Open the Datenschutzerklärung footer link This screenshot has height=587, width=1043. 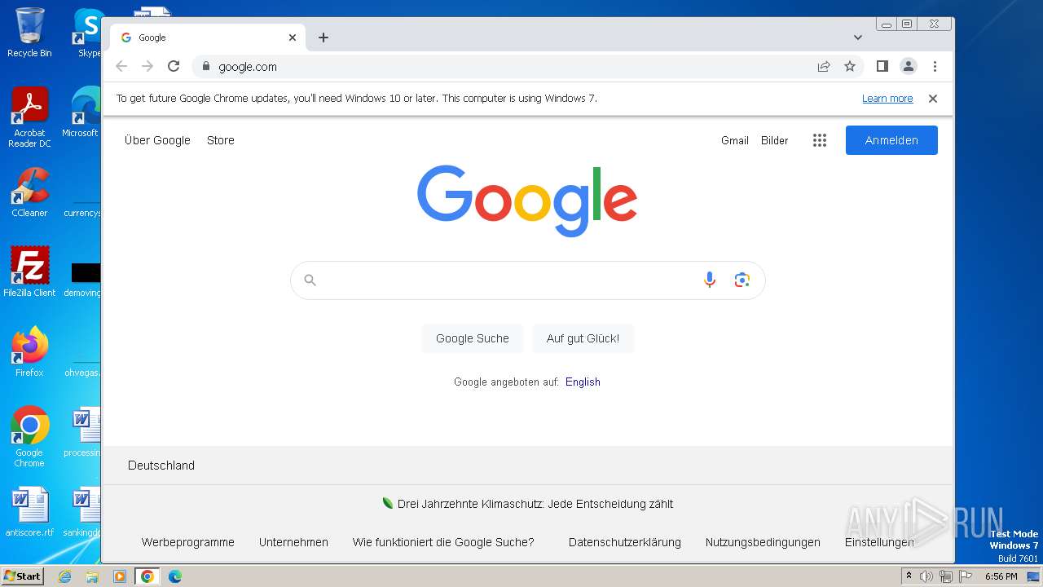(x=625, y=542)
